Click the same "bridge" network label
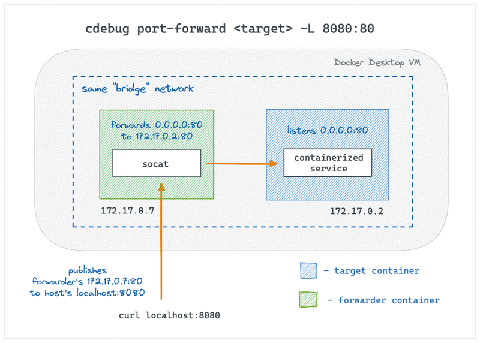This screenshot has height=343, width=480. (137, 89)
